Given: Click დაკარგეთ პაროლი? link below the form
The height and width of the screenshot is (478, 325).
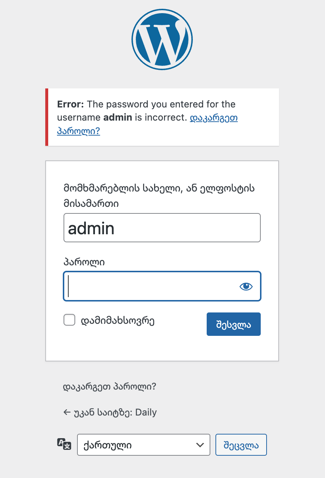Looking at the screenshot, I should pos(110,387).
